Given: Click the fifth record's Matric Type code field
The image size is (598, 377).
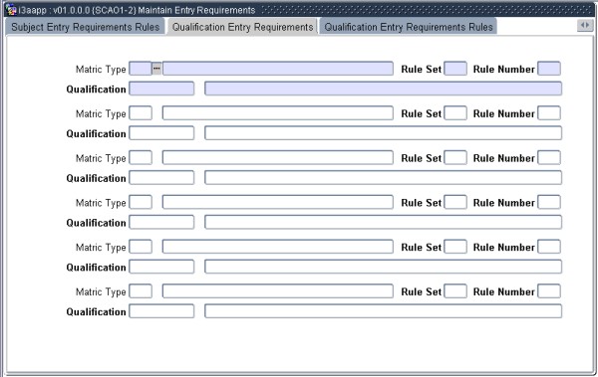Looking at the screenshot, I should (141, 247).
